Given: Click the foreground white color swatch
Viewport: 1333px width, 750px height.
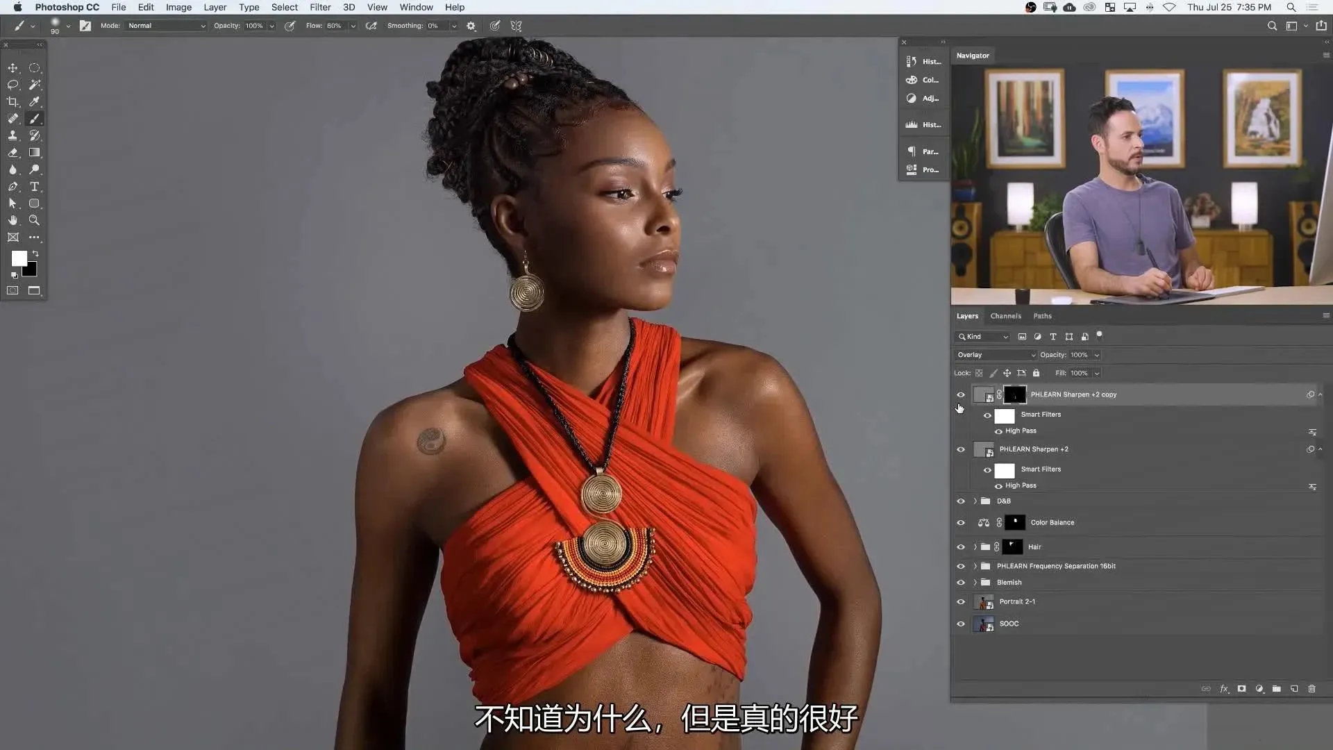Looking at the screenshot, I should click(19, 258).
